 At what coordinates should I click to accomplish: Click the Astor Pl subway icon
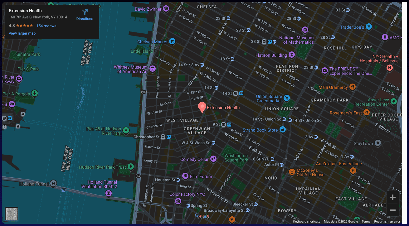[x=282, y=165]
